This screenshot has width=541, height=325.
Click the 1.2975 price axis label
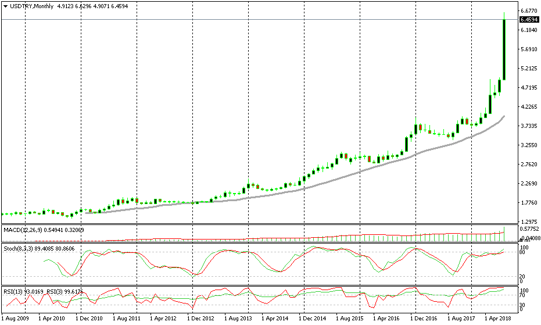[x=529, y=222]
